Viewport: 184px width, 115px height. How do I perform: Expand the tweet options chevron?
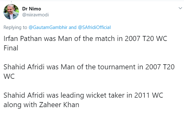180,8
